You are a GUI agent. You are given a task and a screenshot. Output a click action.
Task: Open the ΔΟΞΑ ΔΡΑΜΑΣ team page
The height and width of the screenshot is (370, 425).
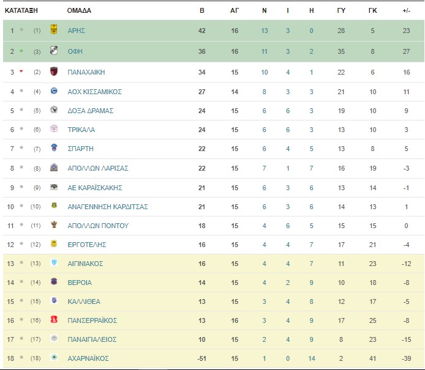90,111
